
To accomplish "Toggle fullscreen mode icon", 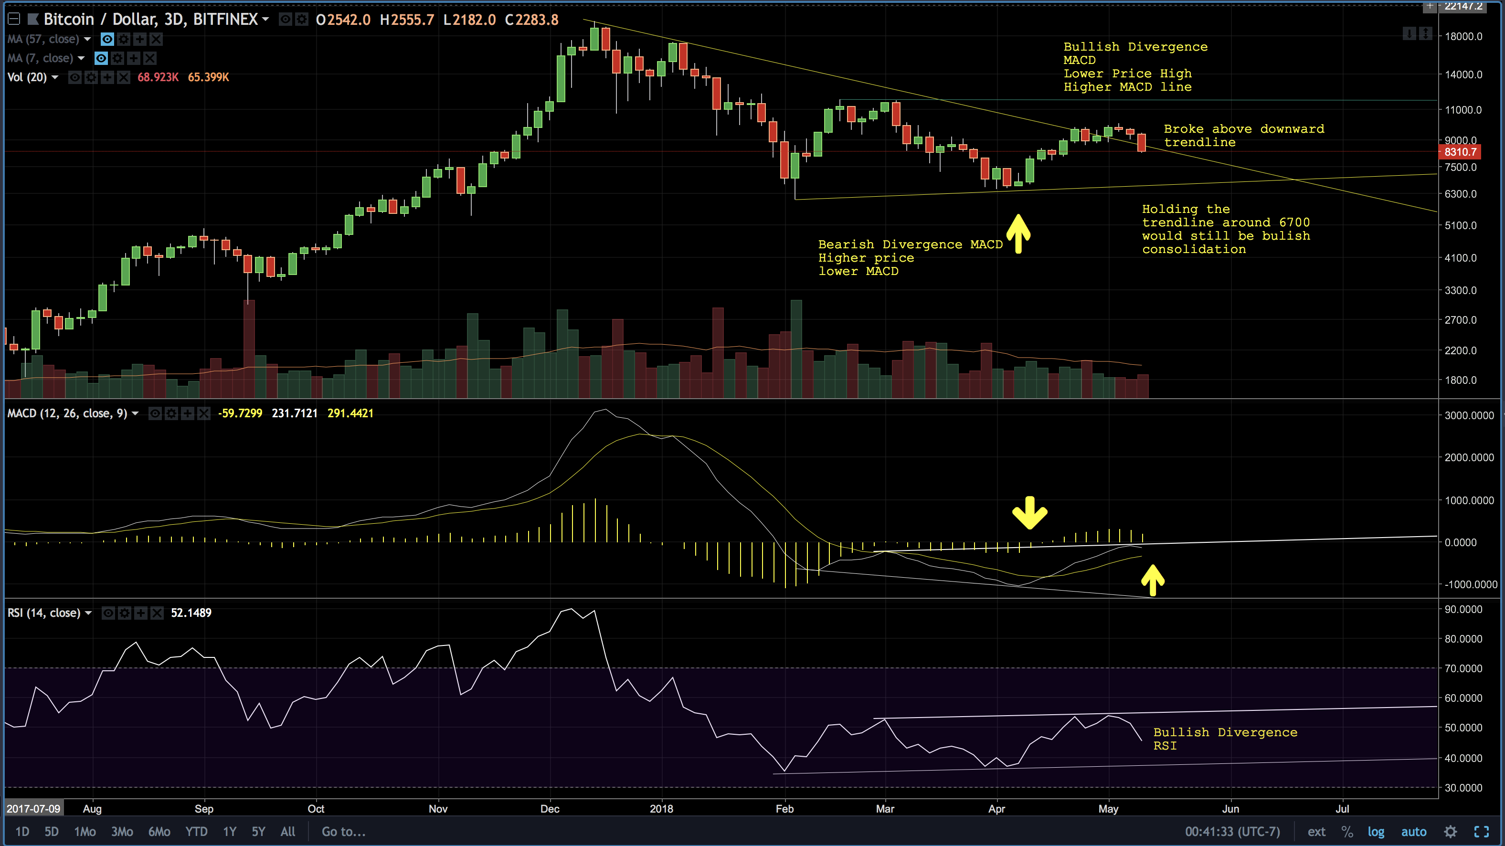I will [1482, 831].
